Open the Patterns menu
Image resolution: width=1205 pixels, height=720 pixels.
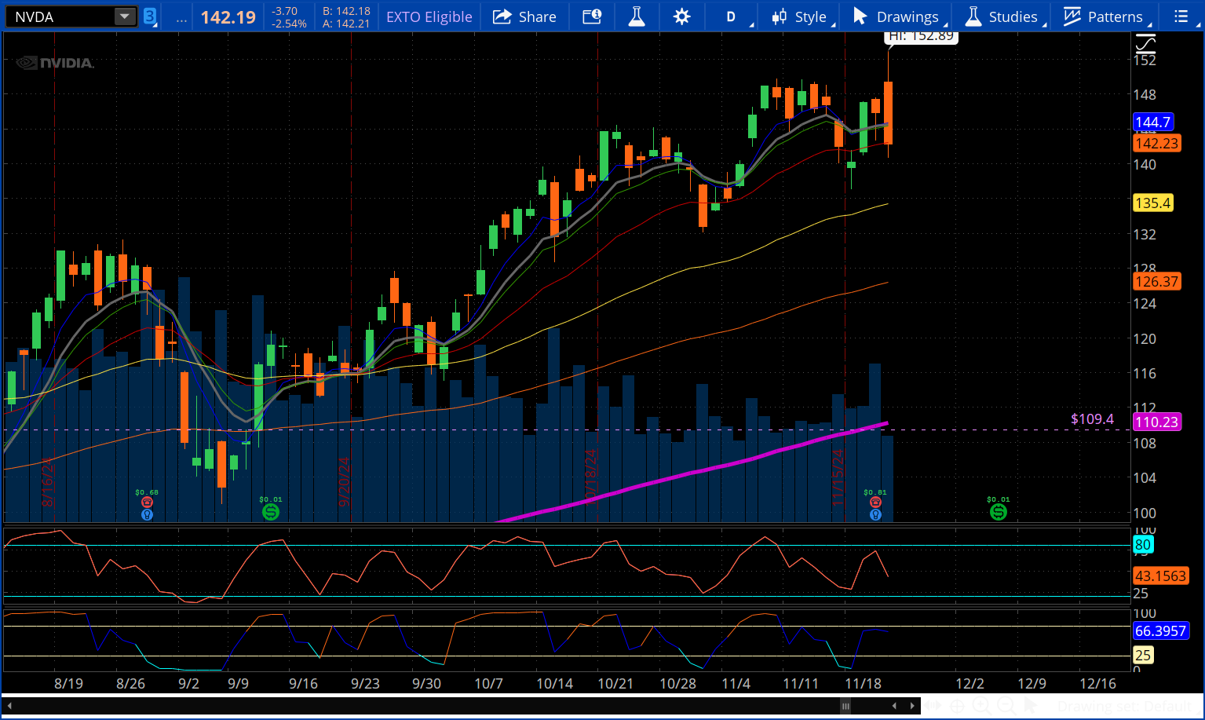[x=1103, y=16]
